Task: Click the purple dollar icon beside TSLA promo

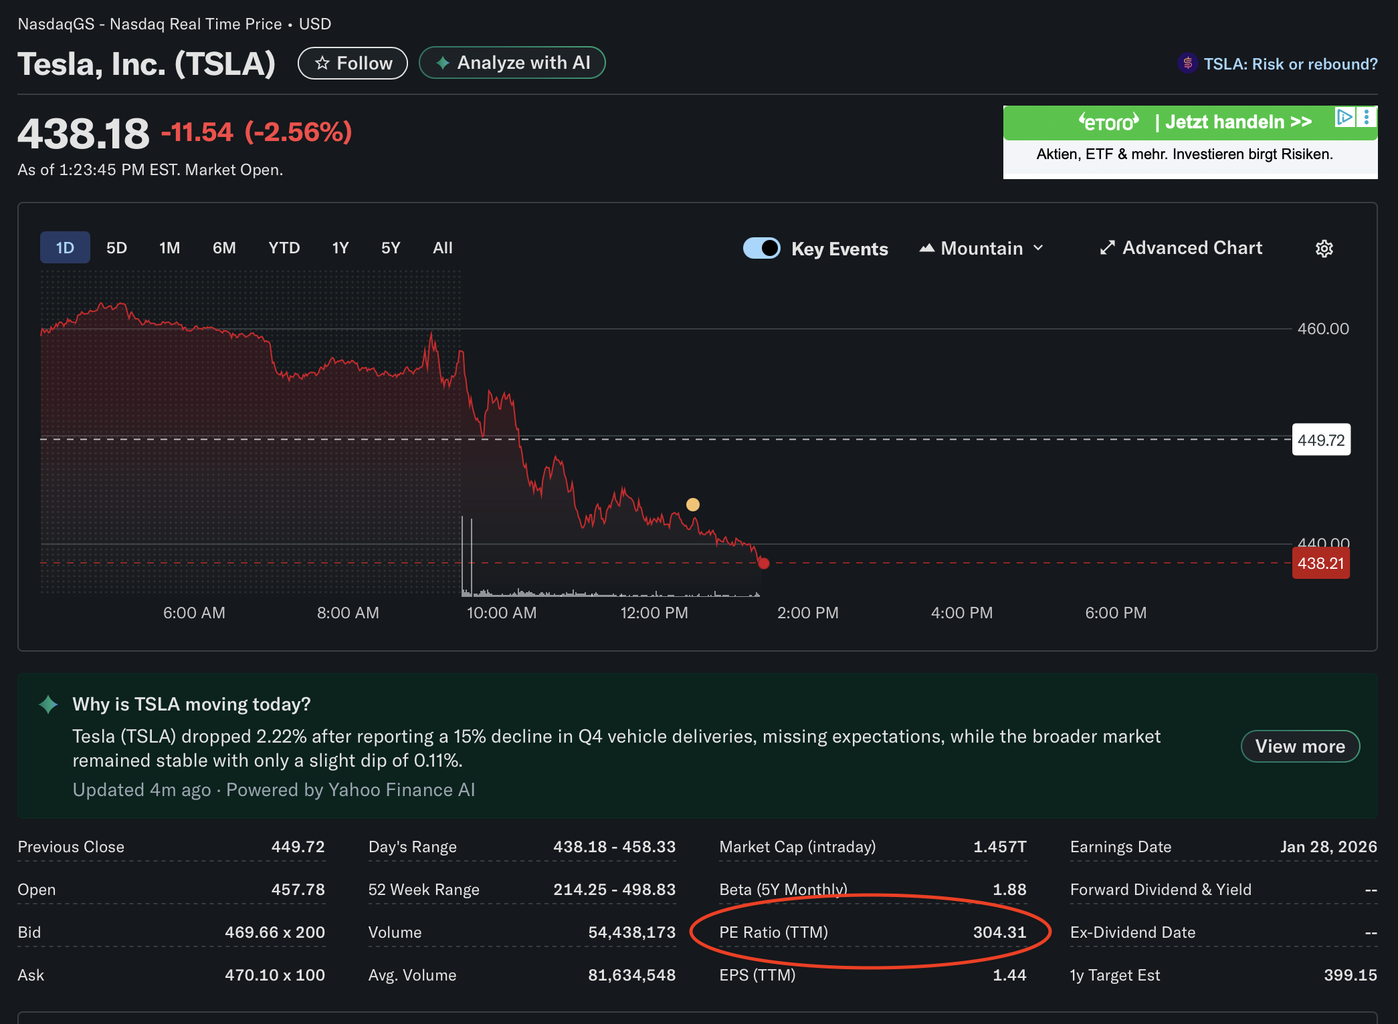Action: pos(1187,64)
